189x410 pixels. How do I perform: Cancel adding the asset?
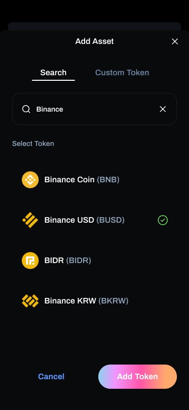click(51, 377)
